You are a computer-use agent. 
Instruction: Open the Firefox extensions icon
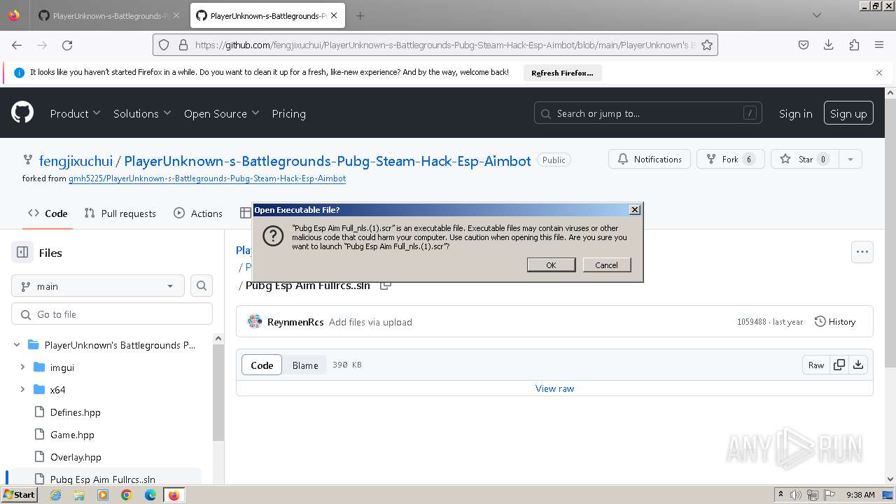tap(854, 45)
